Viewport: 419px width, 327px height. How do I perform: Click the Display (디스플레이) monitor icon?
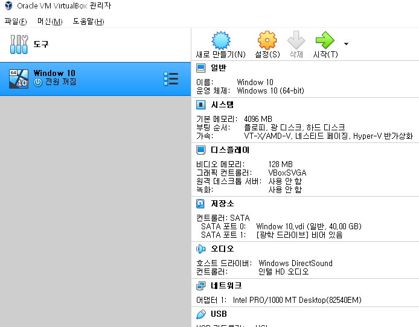[x=200, y=150]
